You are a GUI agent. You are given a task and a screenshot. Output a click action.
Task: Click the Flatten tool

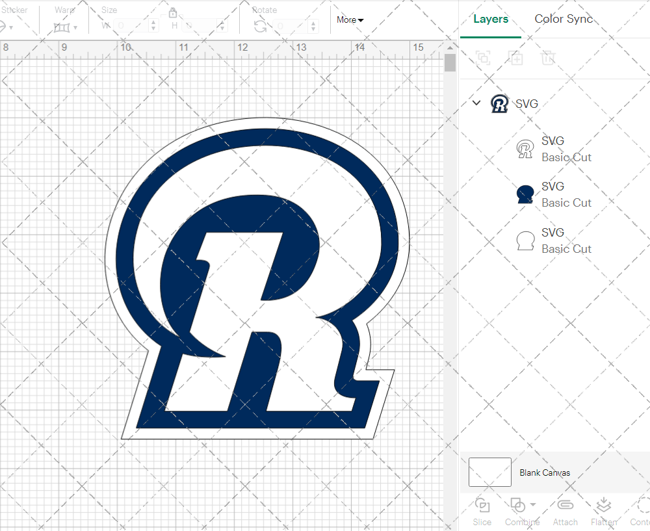(604, 512)
